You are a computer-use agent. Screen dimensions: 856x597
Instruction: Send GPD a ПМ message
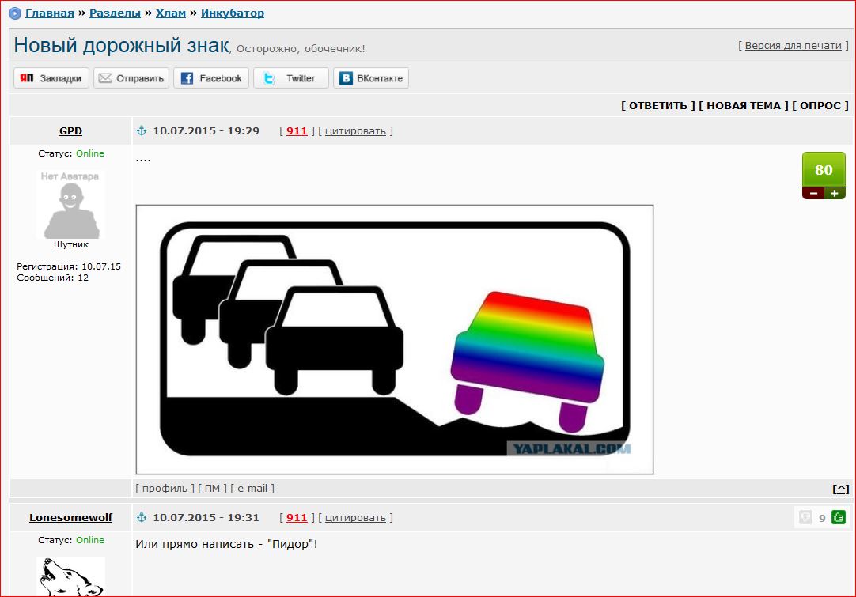click(212, 489)
